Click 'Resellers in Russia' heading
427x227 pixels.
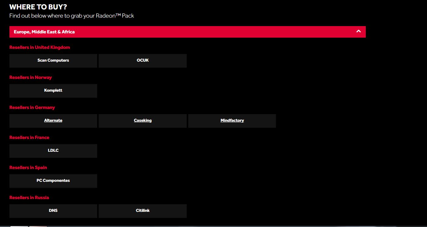point(29,198)
